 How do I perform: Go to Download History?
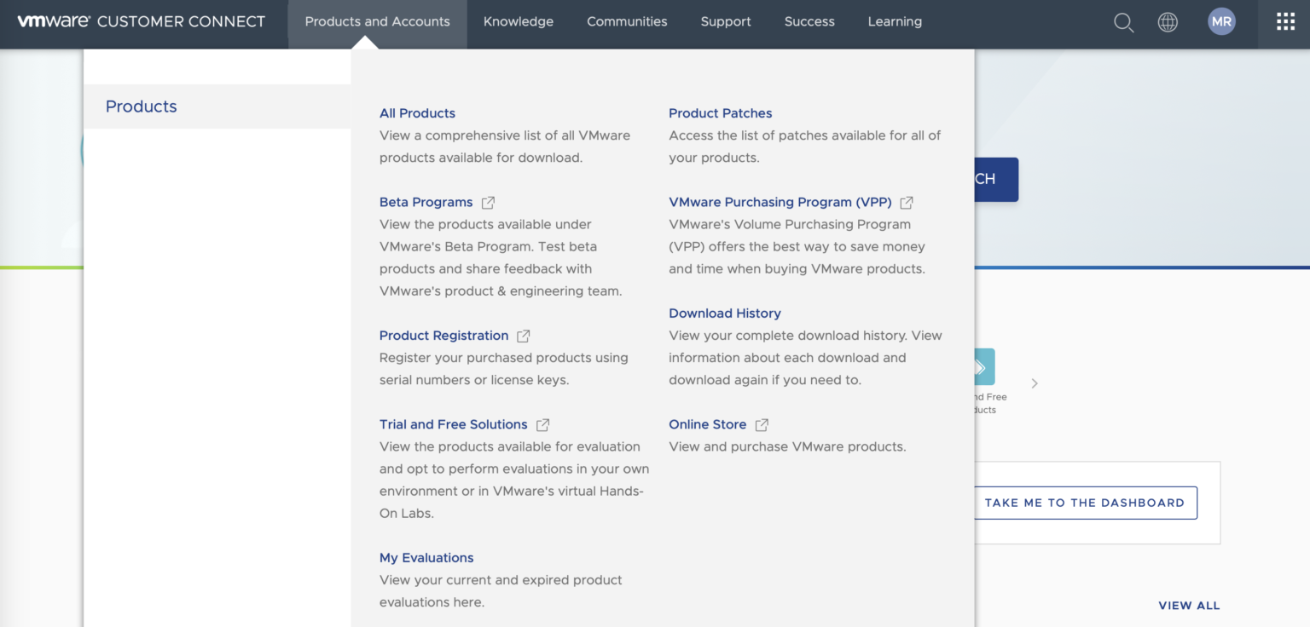click(724, 313)
